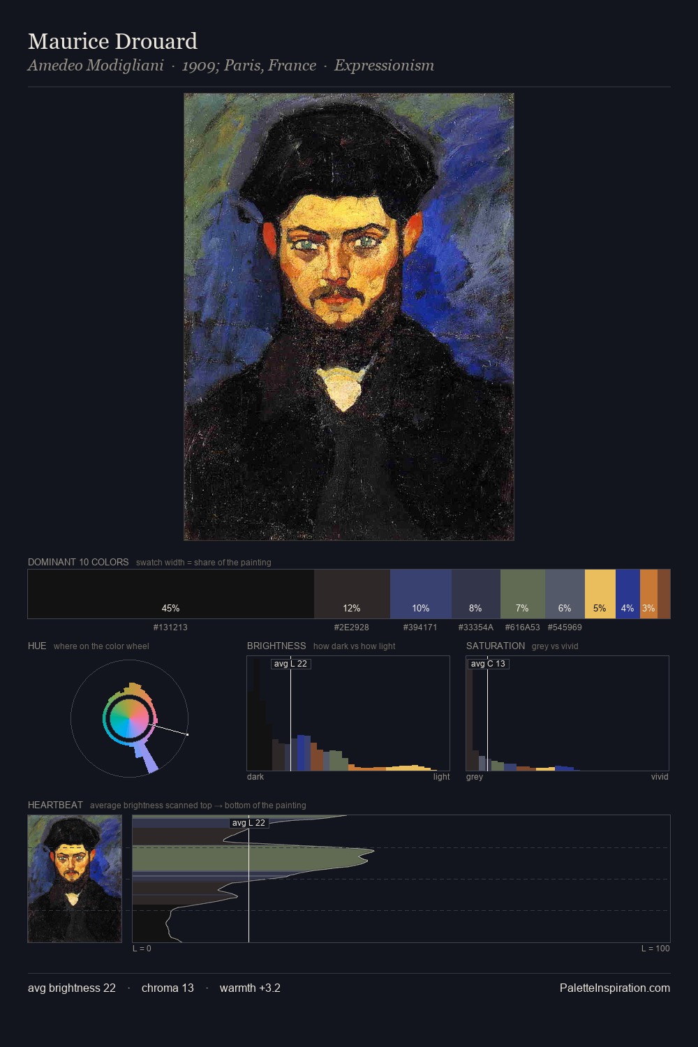Click the 'SATURATION' section heading
This screenshot has height=1047, width=698.
(496, 646)
